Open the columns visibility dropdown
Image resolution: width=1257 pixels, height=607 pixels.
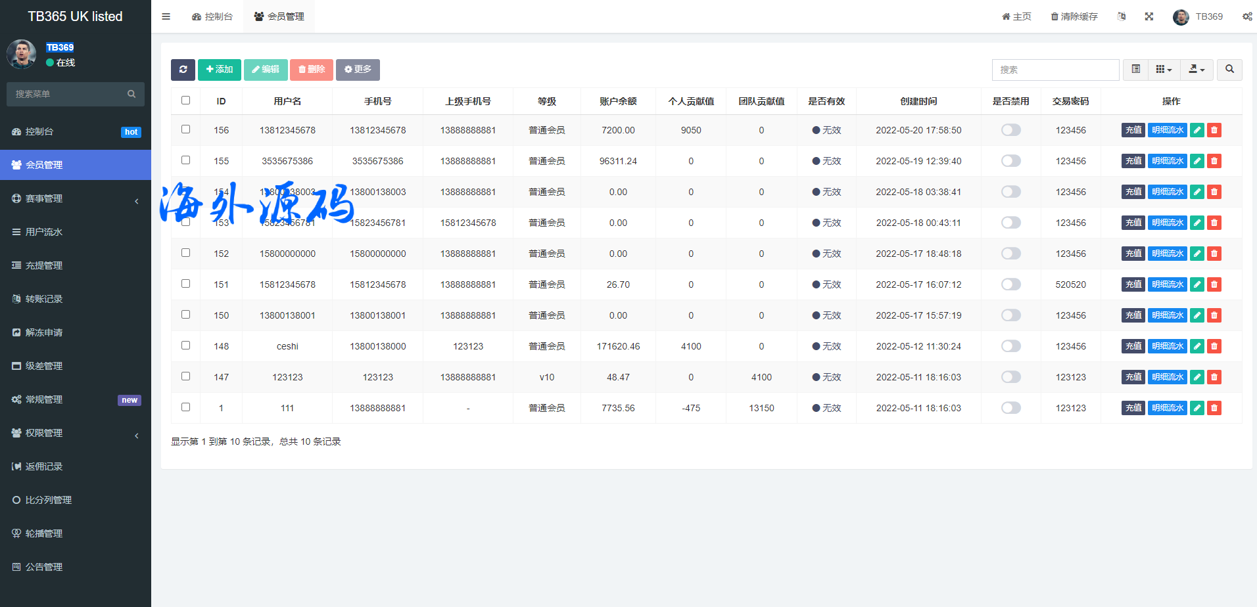point(1164,70)
